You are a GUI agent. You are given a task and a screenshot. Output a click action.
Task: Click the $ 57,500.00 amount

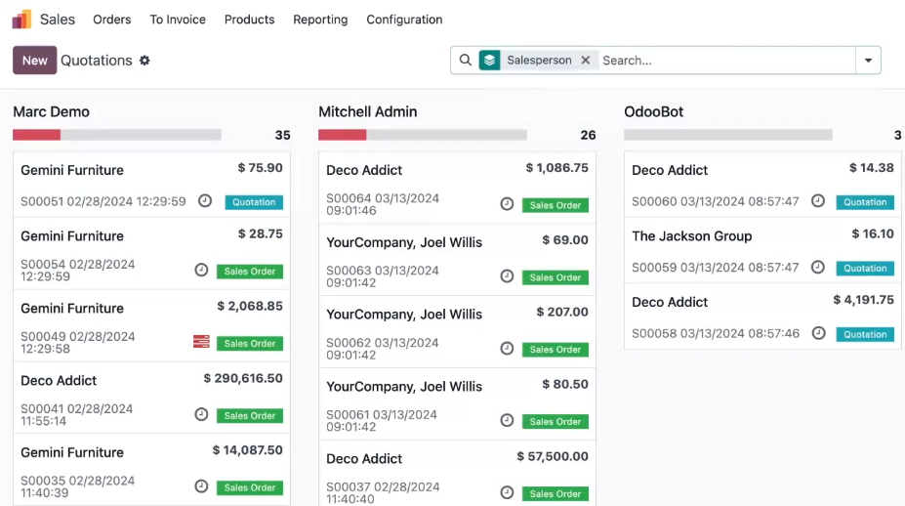coord(553,456)
